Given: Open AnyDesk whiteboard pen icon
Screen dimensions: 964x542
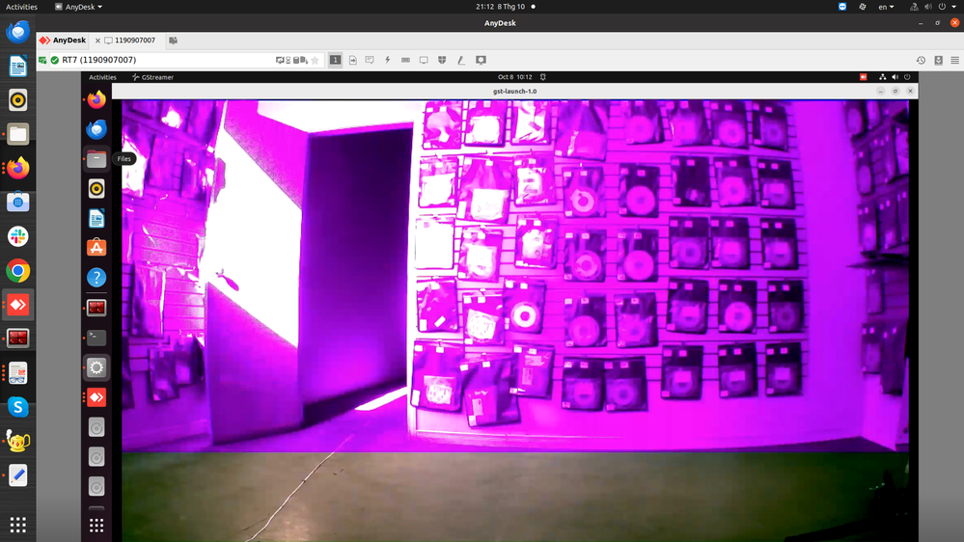Looking at the screenshot, I should pos(461,60).
